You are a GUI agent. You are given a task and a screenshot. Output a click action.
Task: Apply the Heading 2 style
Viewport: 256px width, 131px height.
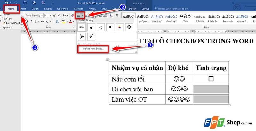coord(171,18)
